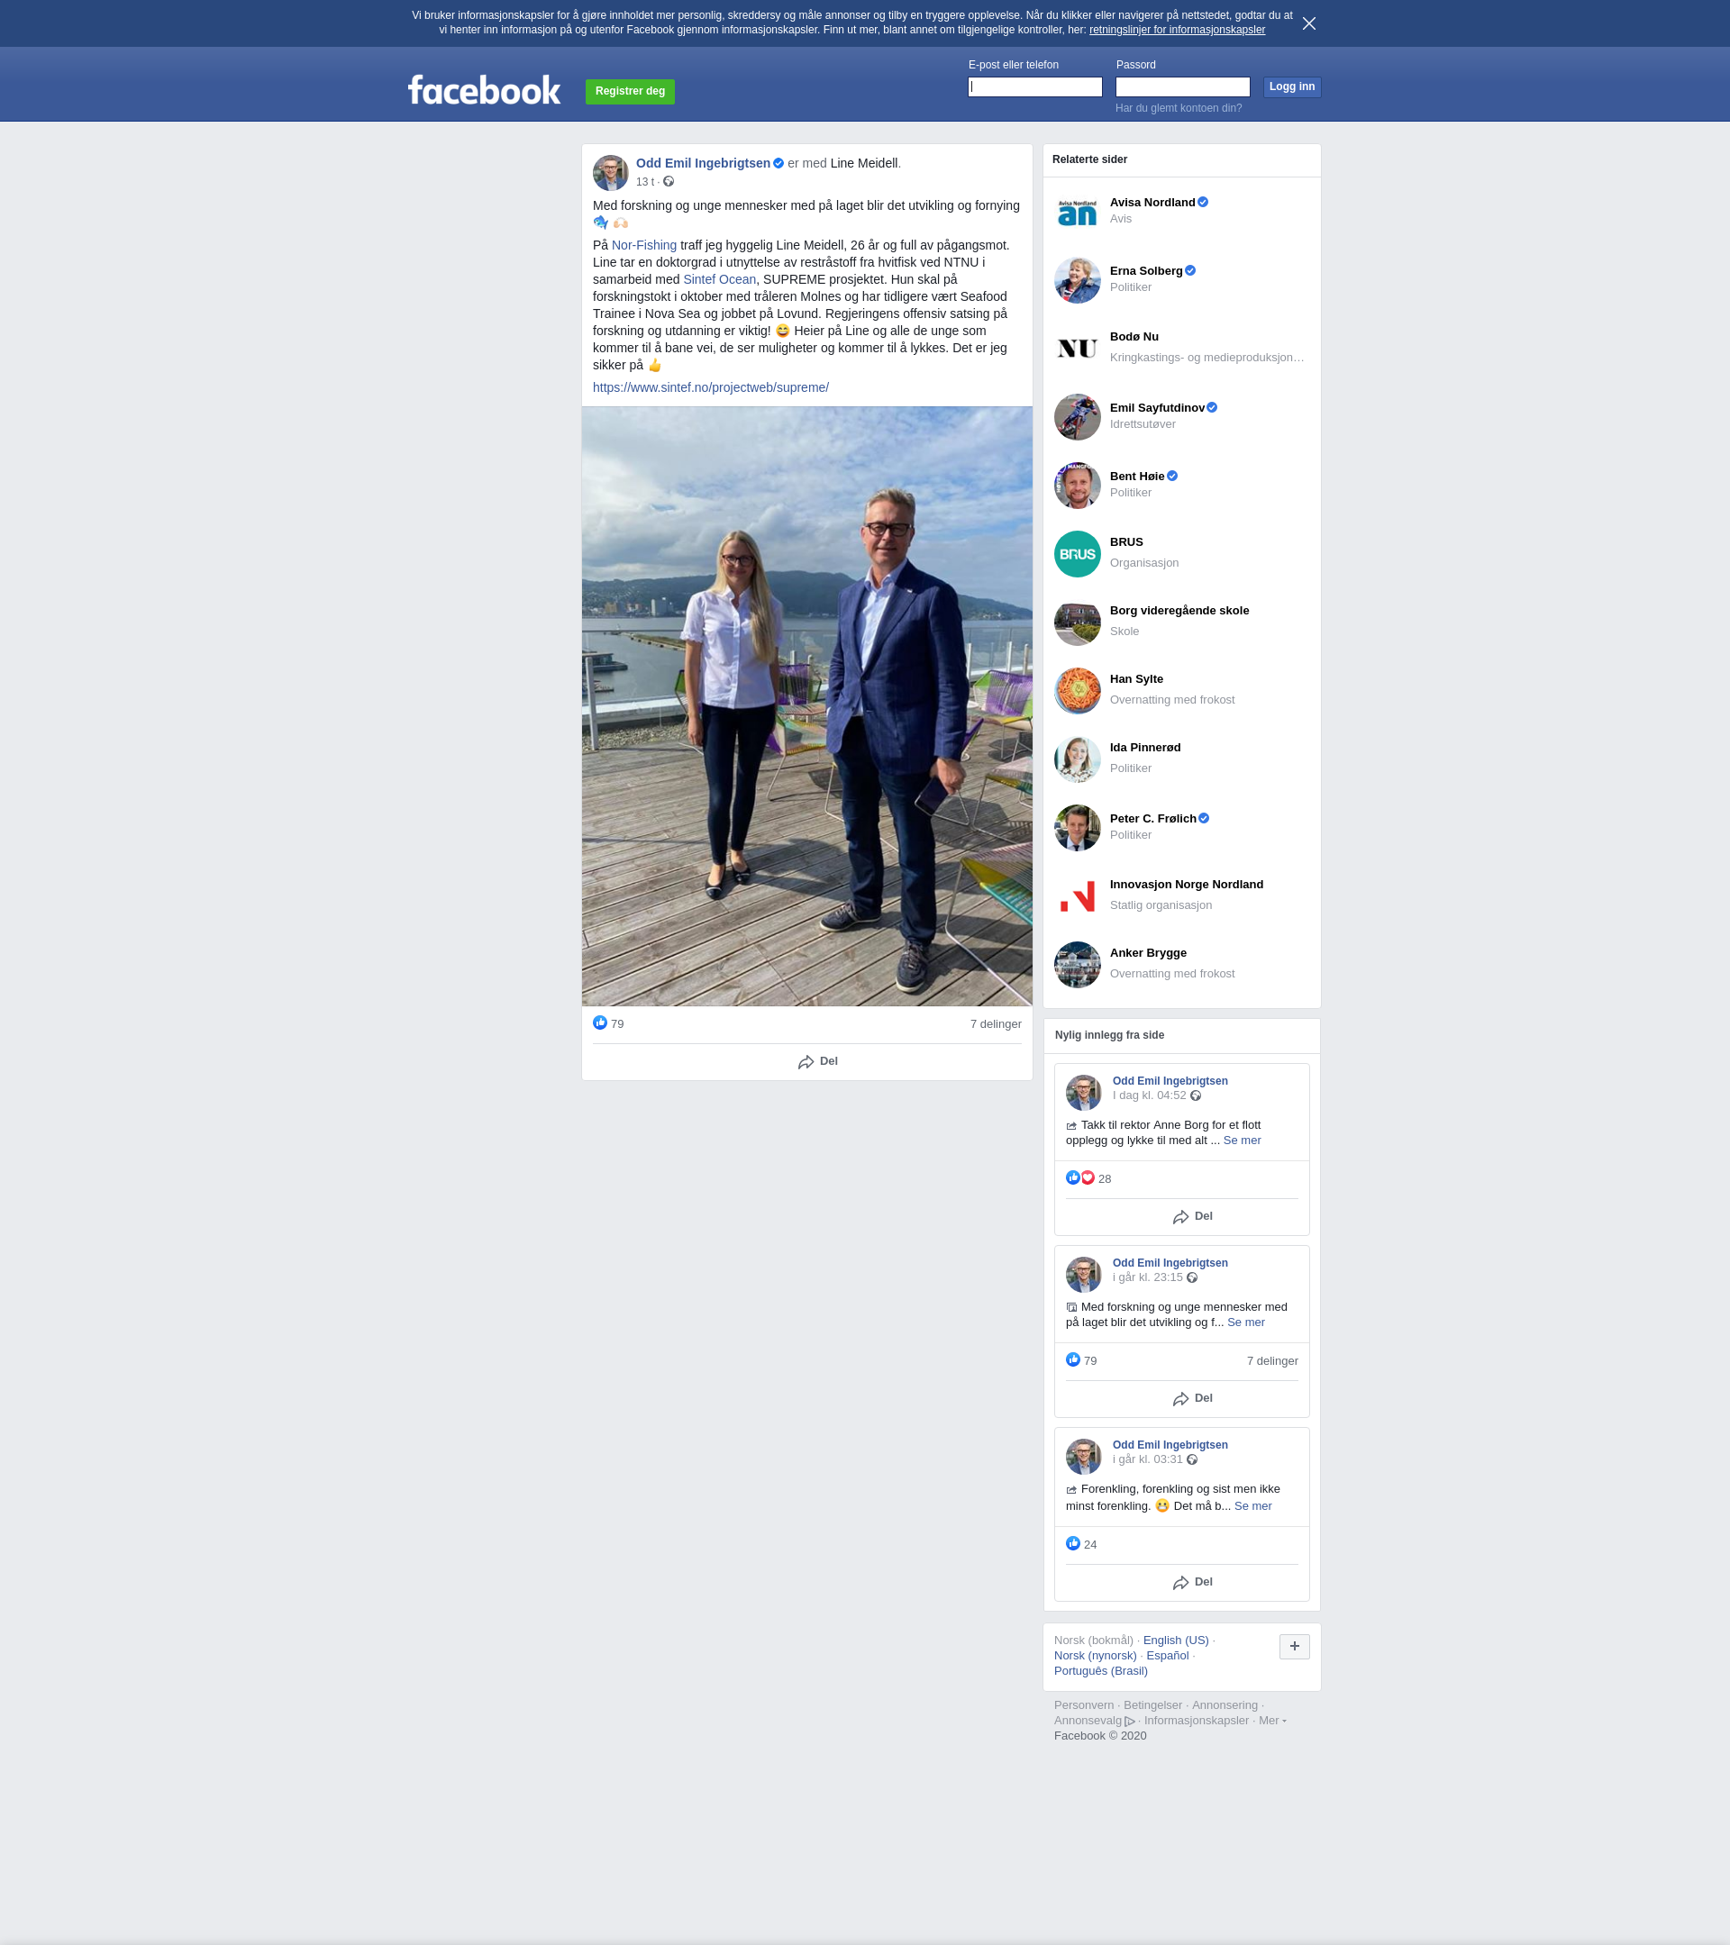The image size is (1730, 1945).
Task: Expand the 'Se mer' link in the rektor Anne Borg post
Action: coord(1241,1140)
